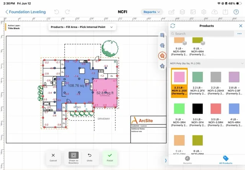Open the Reports dropdown
245x170 pixels.
[x=152, y=12]
